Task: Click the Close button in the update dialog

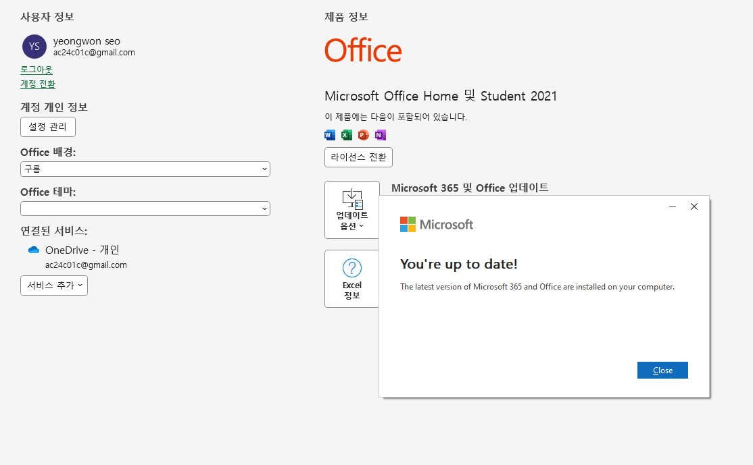Action: tap(662, 370)
